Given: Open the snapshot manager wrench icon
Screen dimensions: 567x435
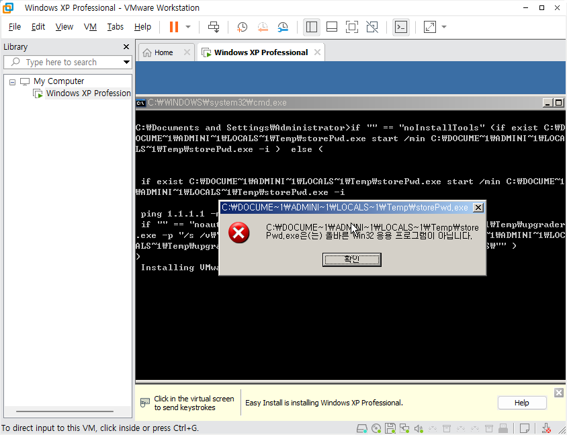Looking at the screenshot, I should pos(283,27).
